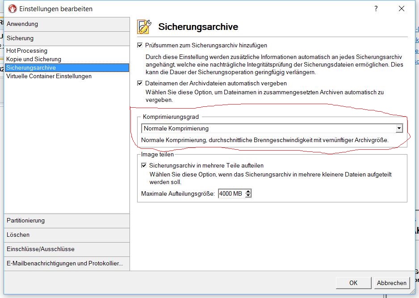Confirm settings with OK button
The width and height of the screenshot is (419, 298).
(353, 283)
